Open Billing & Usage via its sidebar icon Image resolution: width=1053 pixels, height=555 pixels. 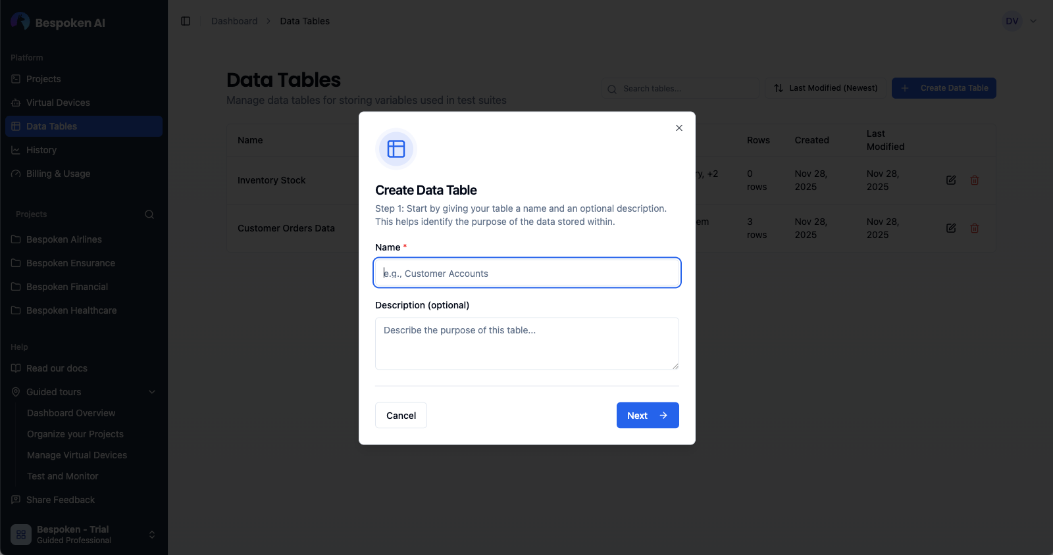pyautogui.click(x=15, y=174)
